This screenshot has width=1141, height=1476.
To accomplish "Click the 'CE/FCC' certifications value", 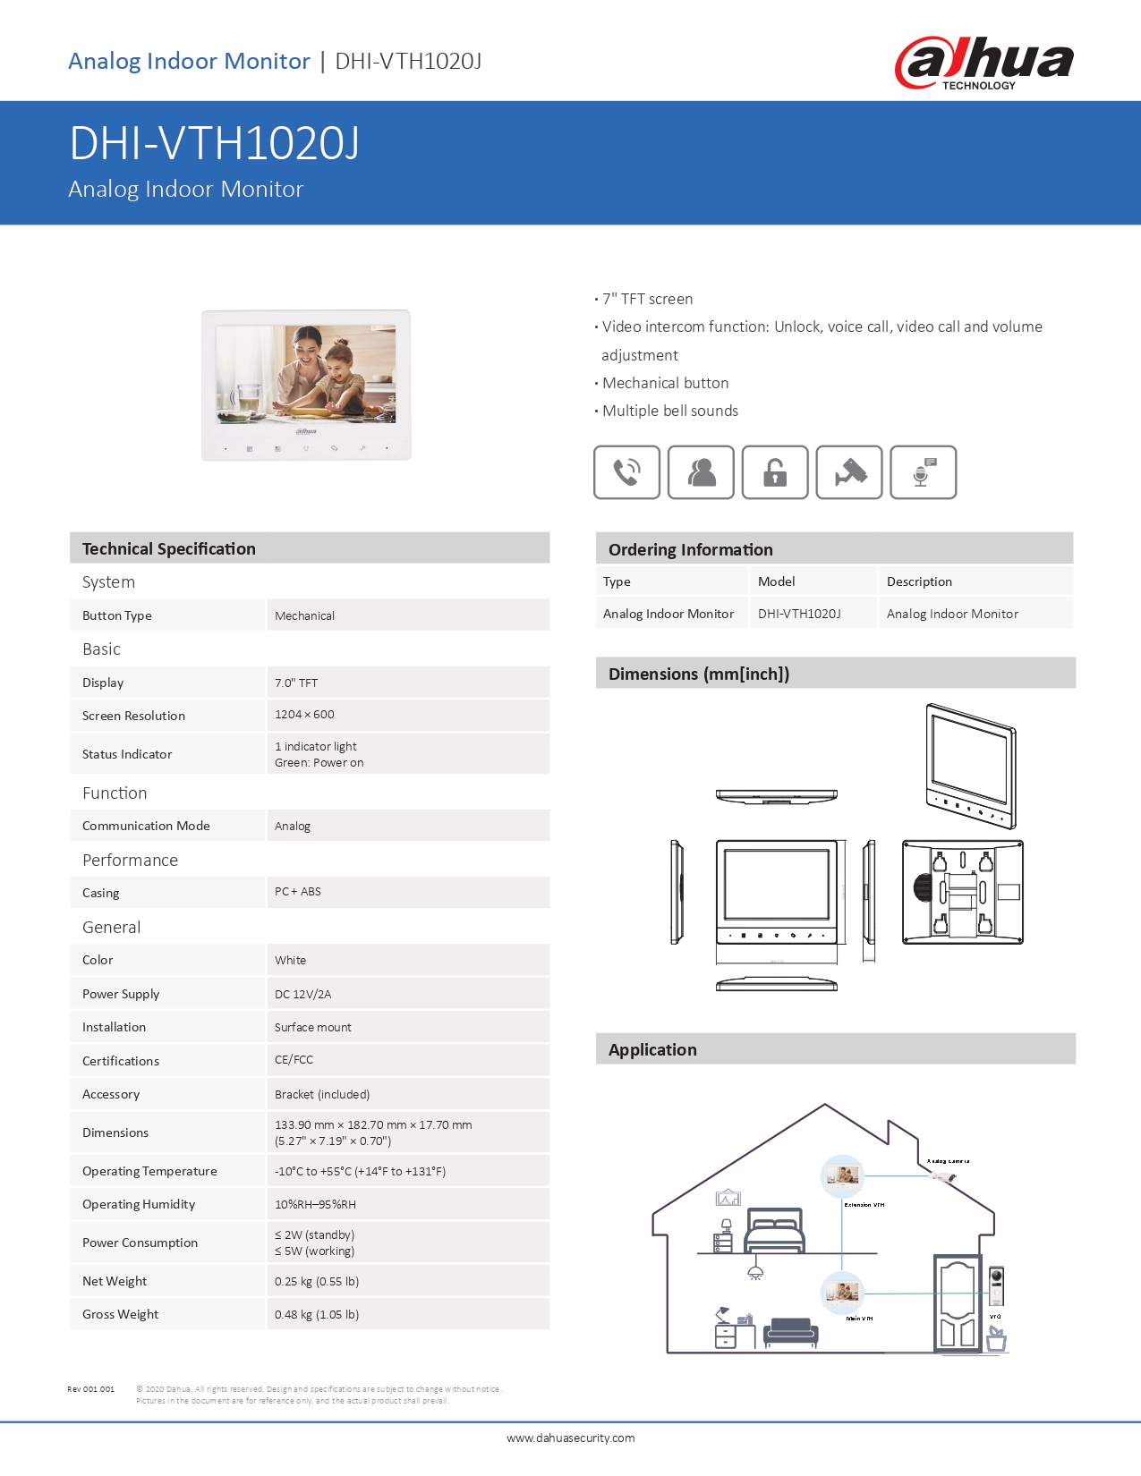I will coord(294,1060).
